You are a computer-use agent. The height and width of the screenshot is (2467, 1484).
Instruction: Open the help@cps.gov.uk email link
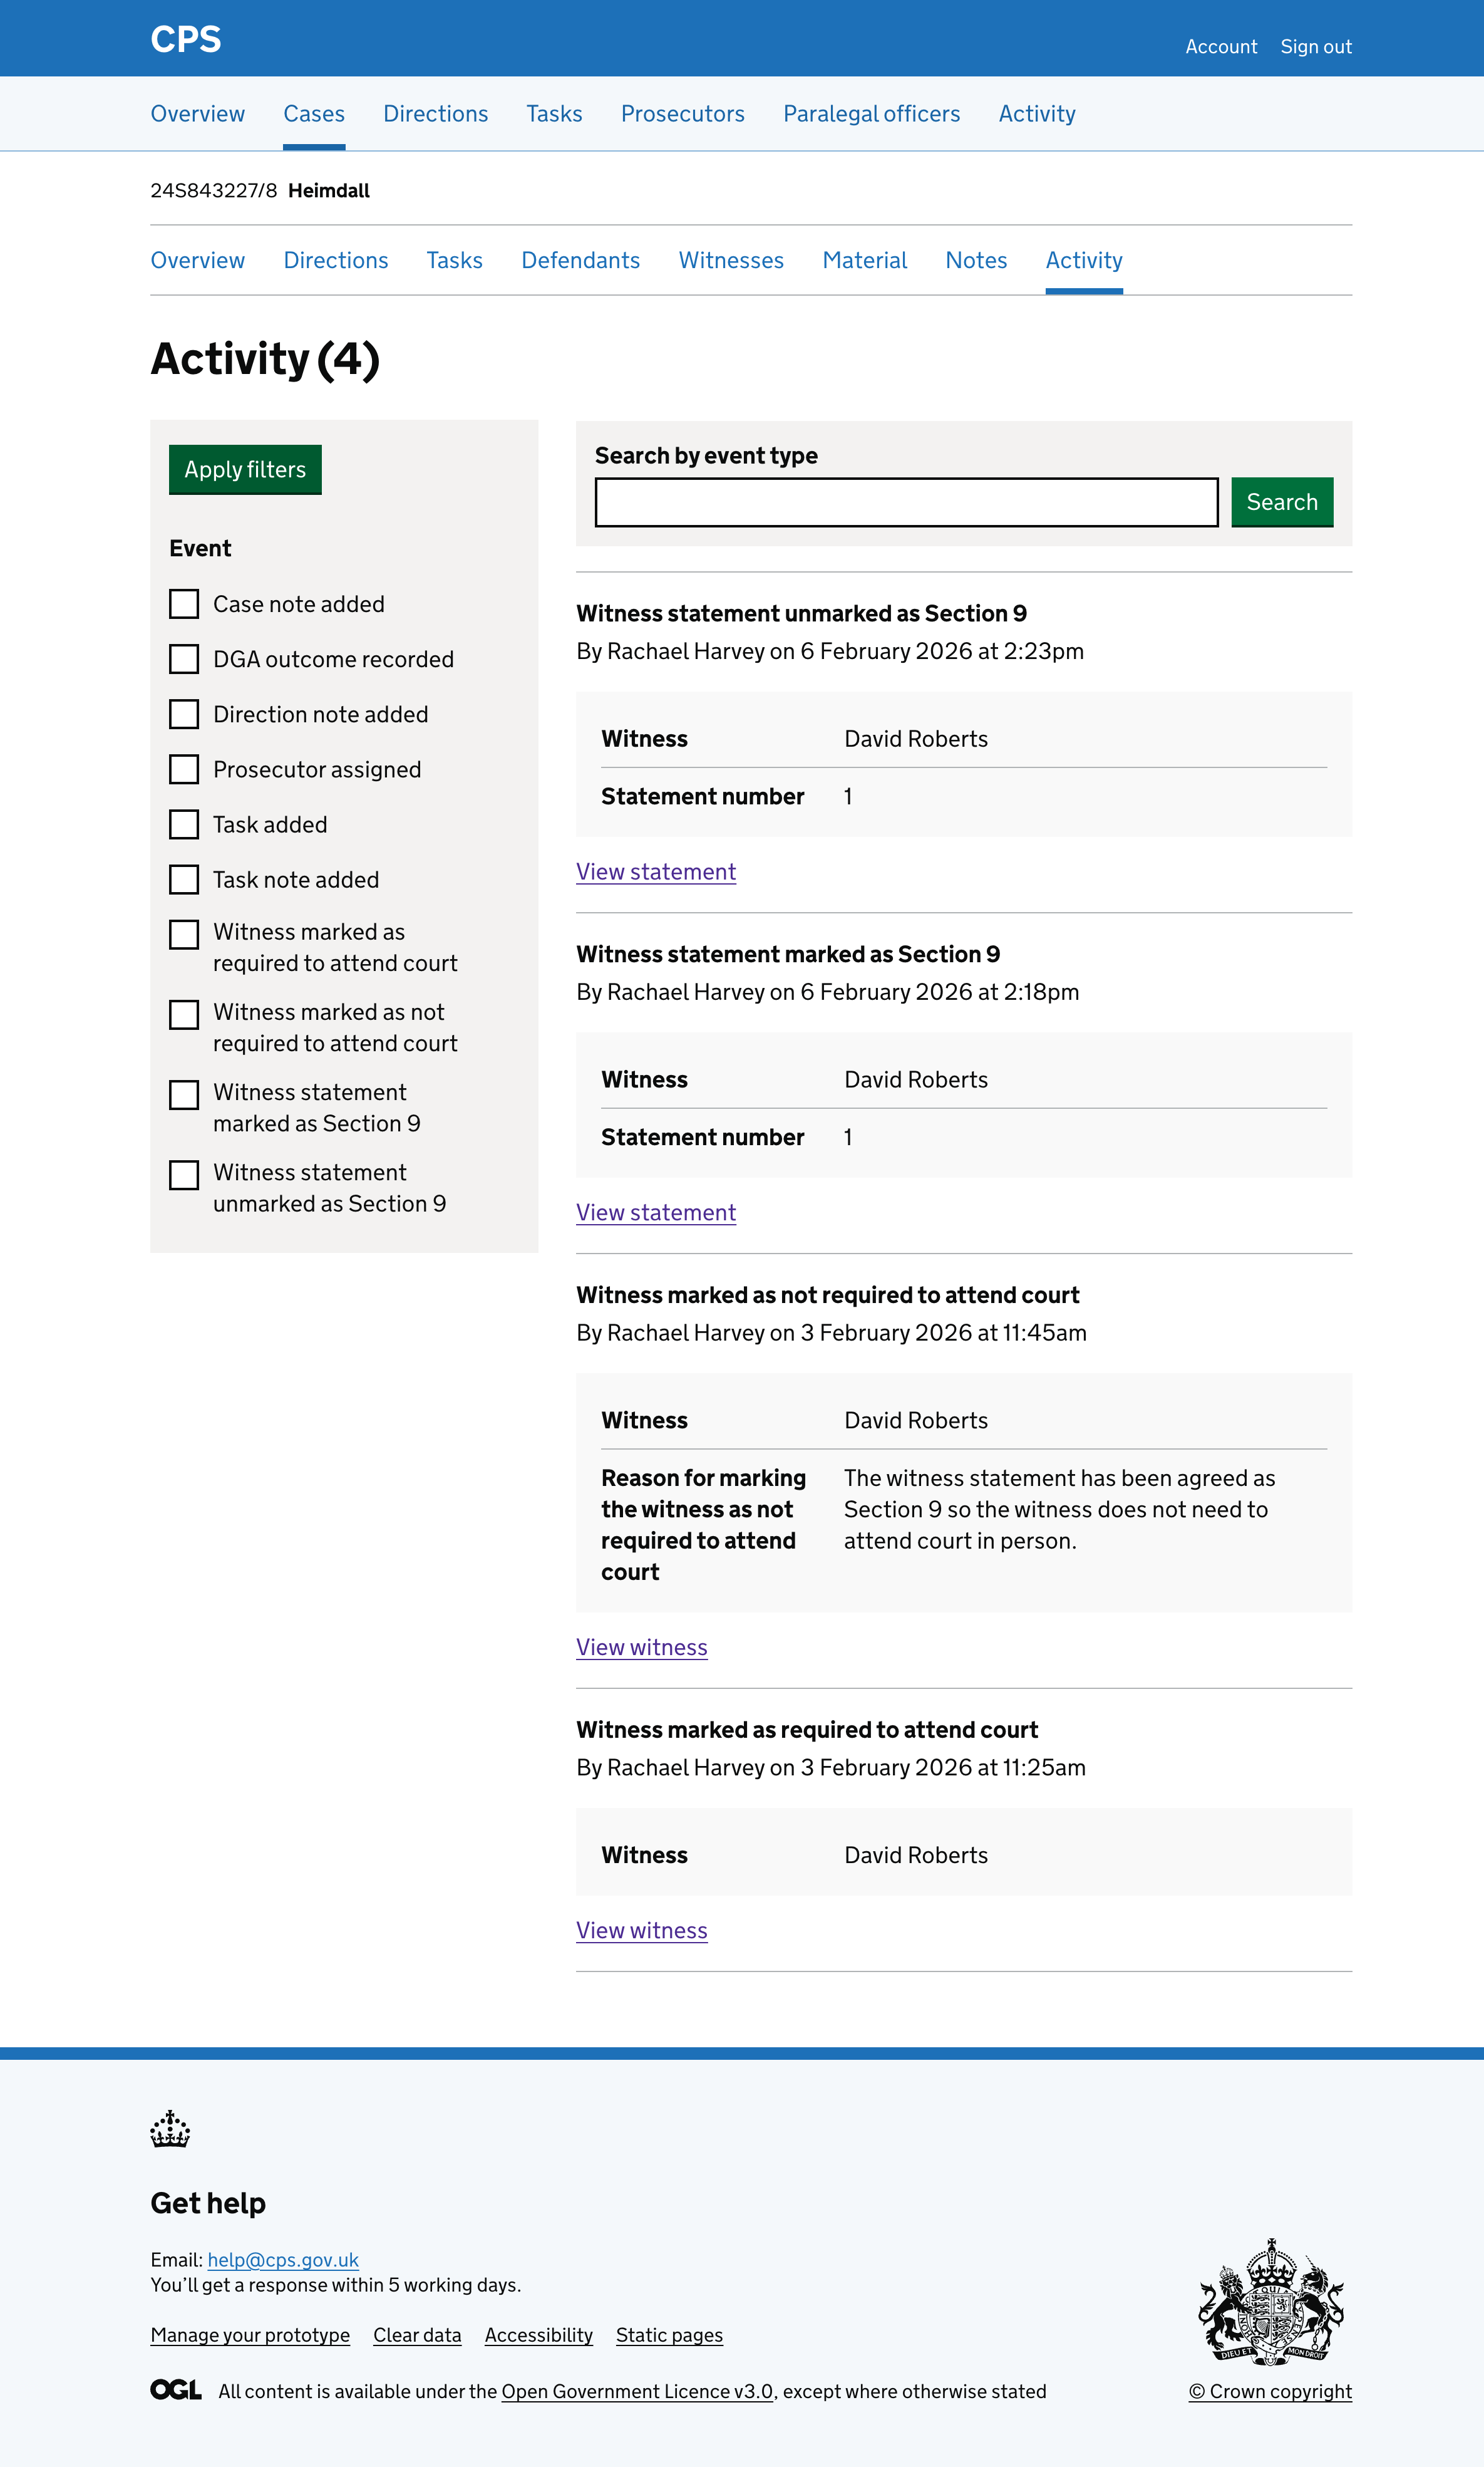[x=283, y=2260]
